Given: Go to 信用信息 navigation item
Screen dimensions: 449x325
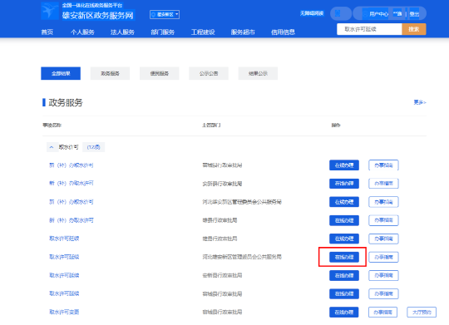Looking at the screenshot, I should tap(283, 32).
